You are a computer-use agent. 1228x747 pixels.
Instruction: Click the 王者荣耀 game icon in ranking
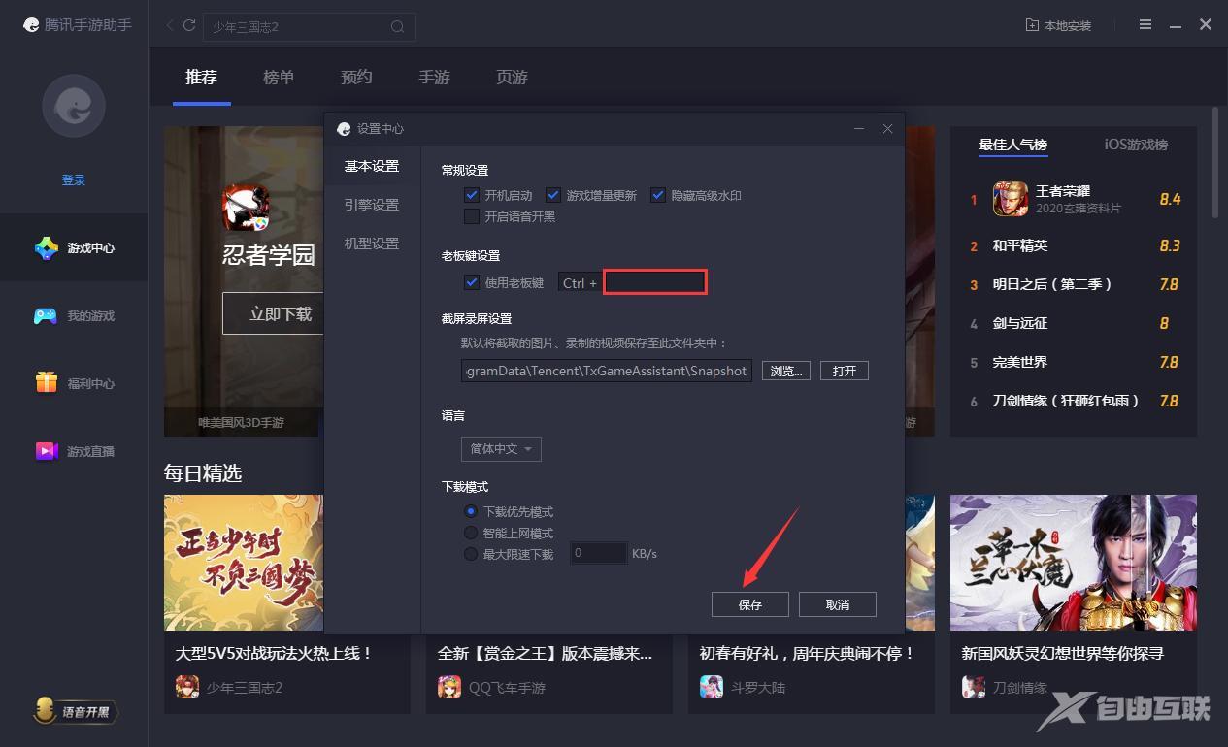point(1011,200)
